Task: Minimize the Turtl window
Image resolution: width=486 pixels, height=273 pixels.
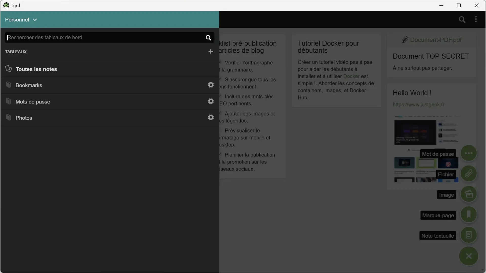Action: pos(441,5)
